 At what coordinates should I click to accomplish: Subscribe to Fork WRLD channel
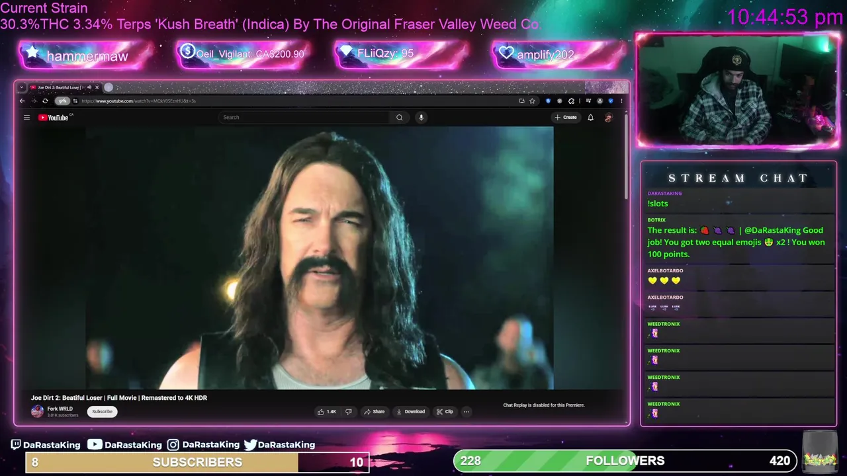pyautogui.click(x=102, y=411)
